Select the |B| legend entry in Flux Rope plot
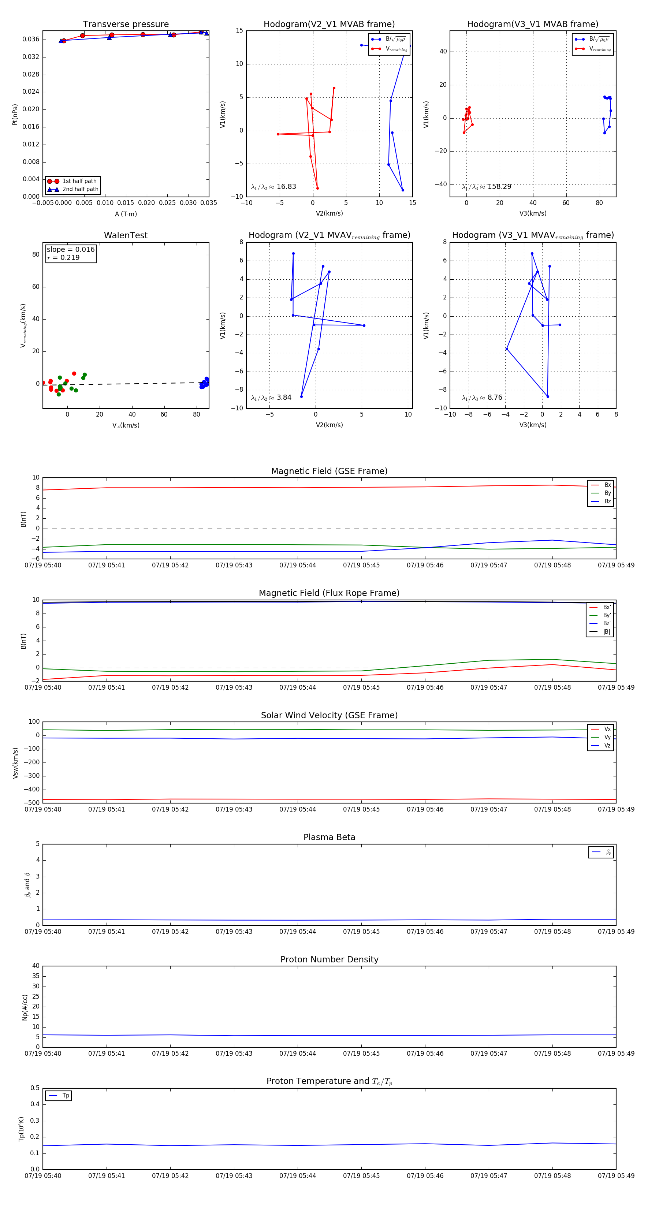Viewport: 659px width, 1208px height. pos(600,632)
